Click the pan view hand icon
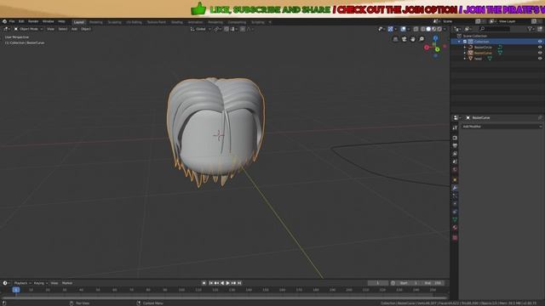 (x=412, y=39)
